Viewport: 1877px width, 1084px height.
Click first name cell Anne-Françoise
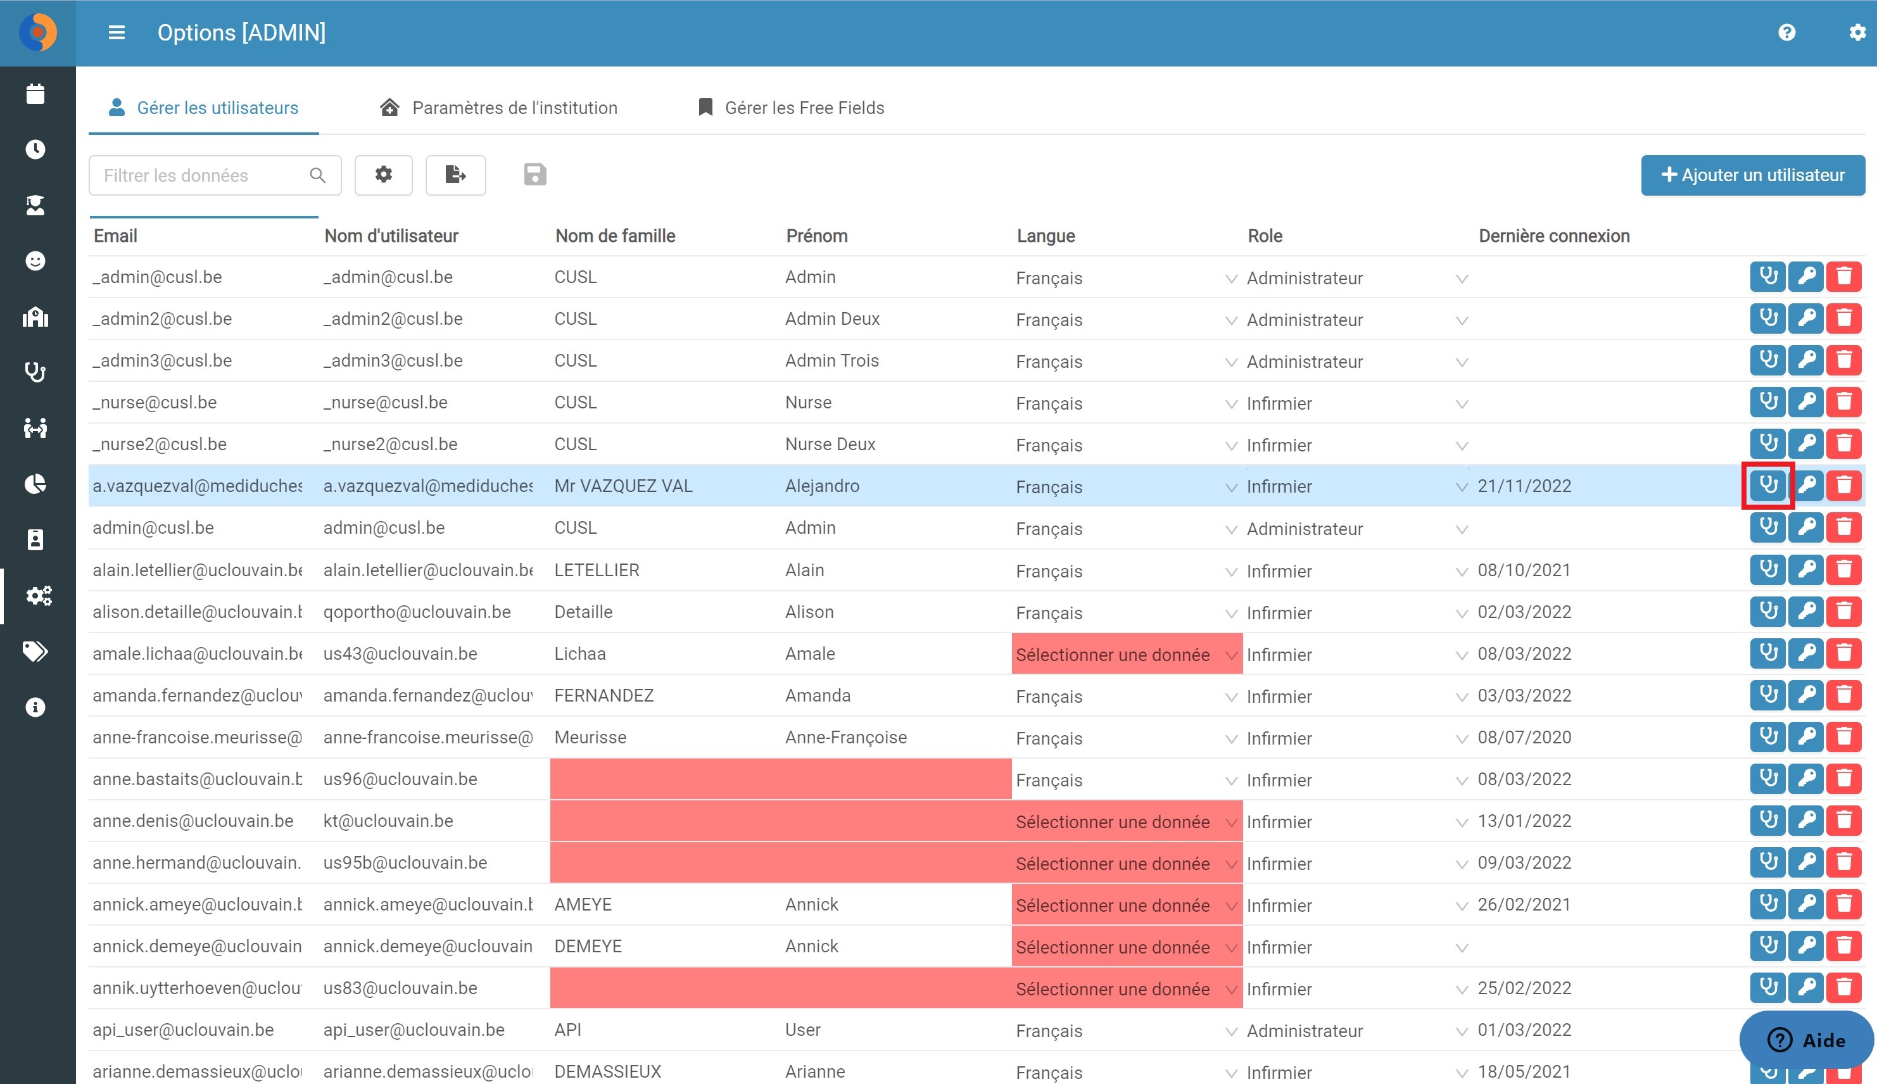point(895,738)
